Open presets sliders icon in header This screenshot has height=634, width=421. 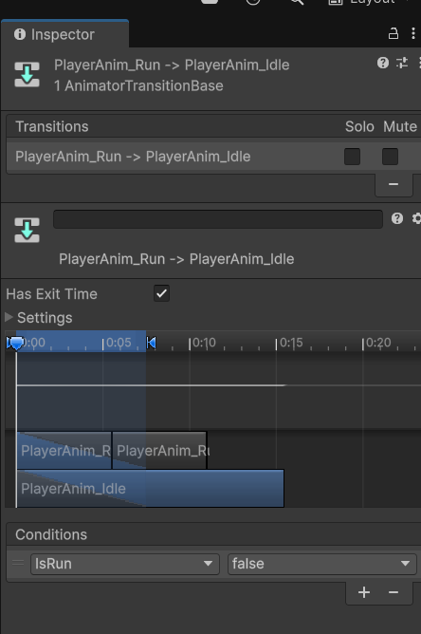coord(402,63)
